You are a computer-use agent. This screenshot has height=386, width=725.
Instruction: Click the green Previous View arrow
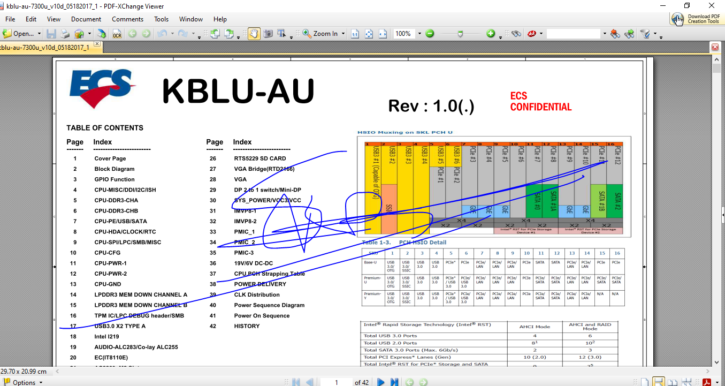point(132,34)
